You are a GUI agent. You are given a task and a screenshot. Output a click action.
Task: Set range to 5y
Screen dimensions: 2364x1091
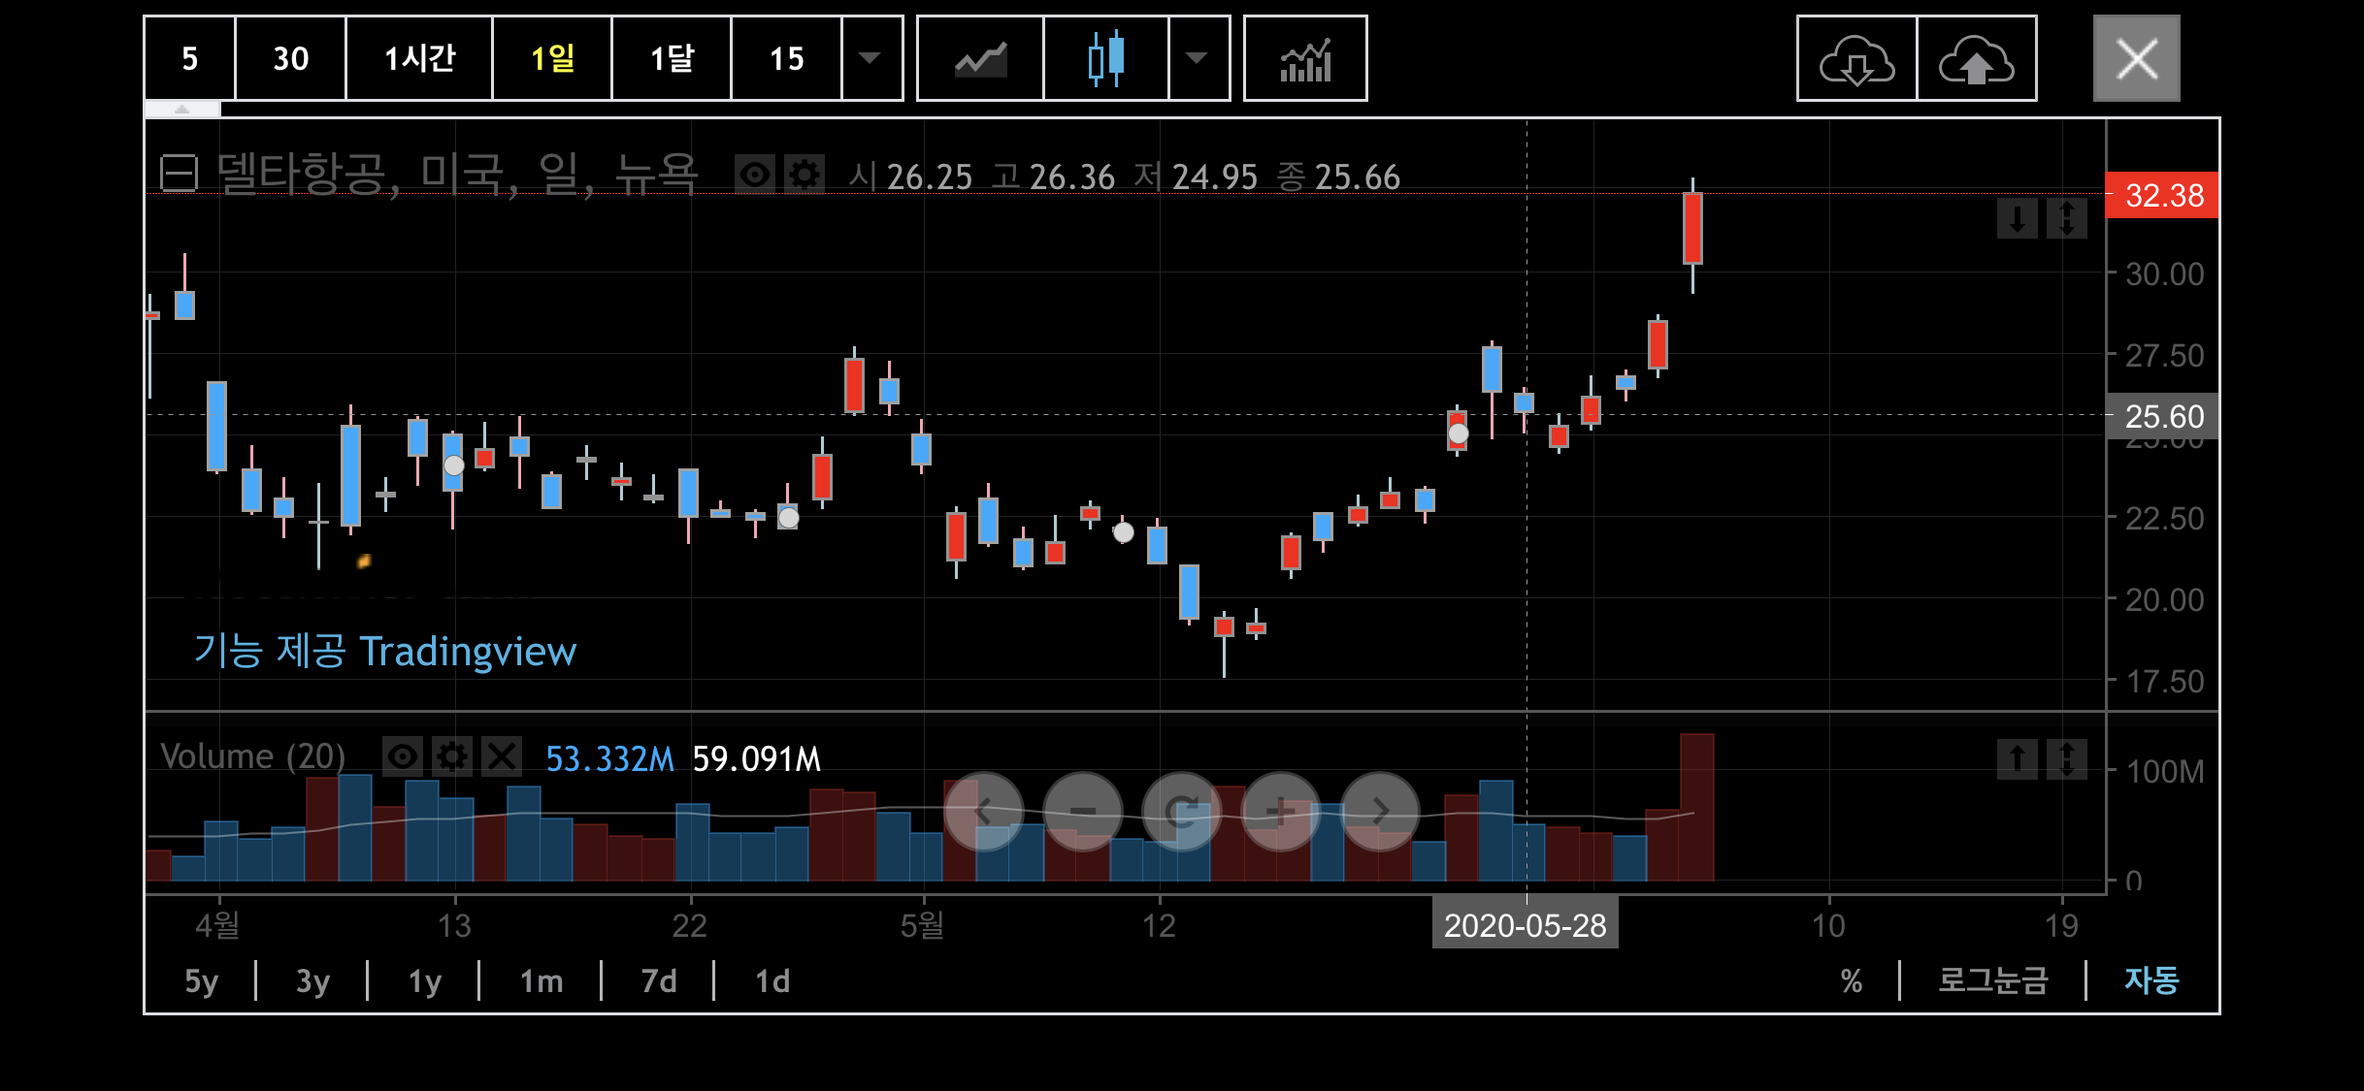click(201, 980)
